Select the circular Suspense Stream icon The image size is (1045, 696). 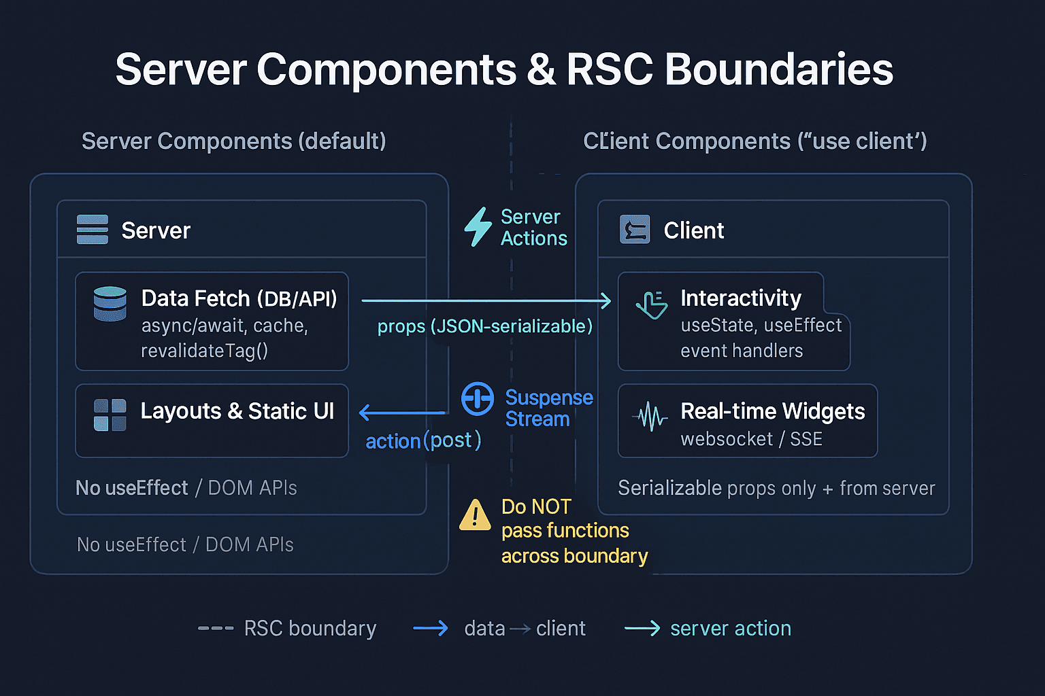coord(478,399)
